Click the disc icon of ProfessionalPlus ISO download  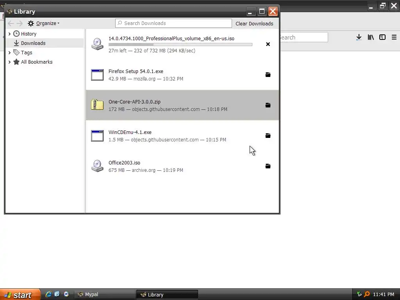97,44
